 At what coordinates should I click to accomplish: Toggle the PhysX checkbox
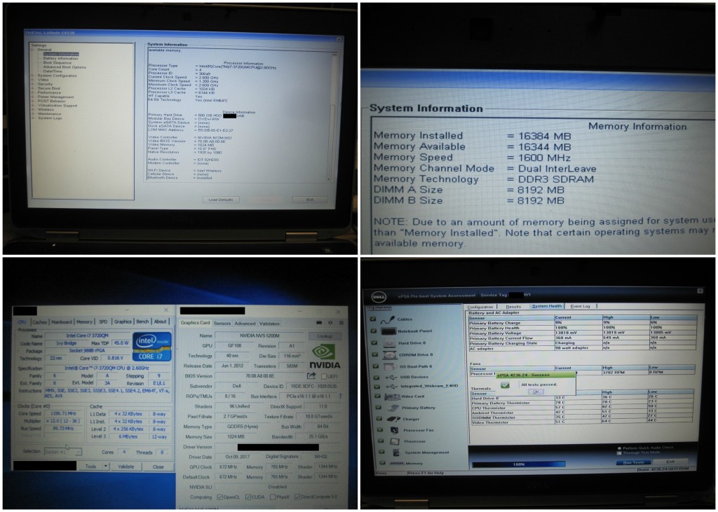273,497
